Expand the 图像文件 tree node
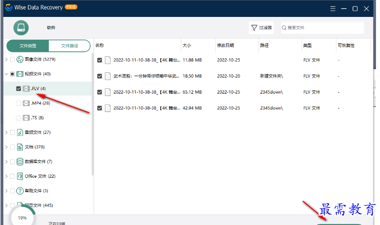 (x=6, y=59)
